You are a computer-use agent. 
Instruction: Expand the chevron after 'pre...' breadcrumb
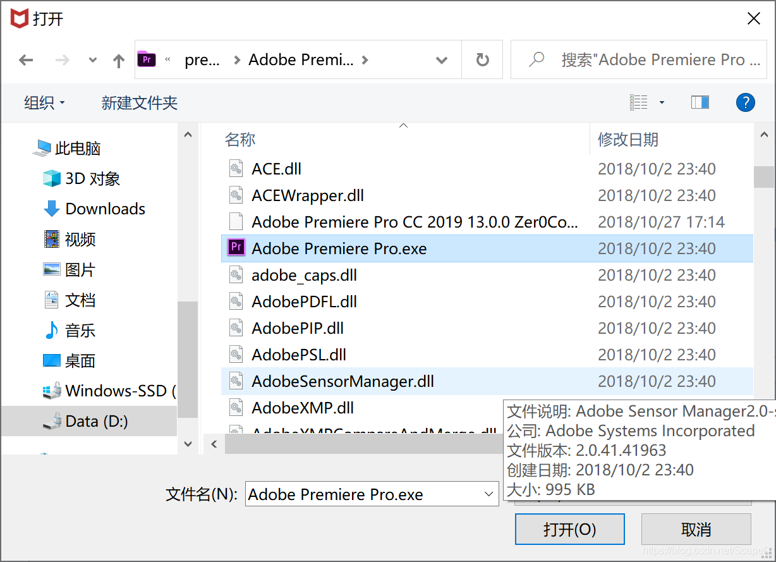pos(237,60)
